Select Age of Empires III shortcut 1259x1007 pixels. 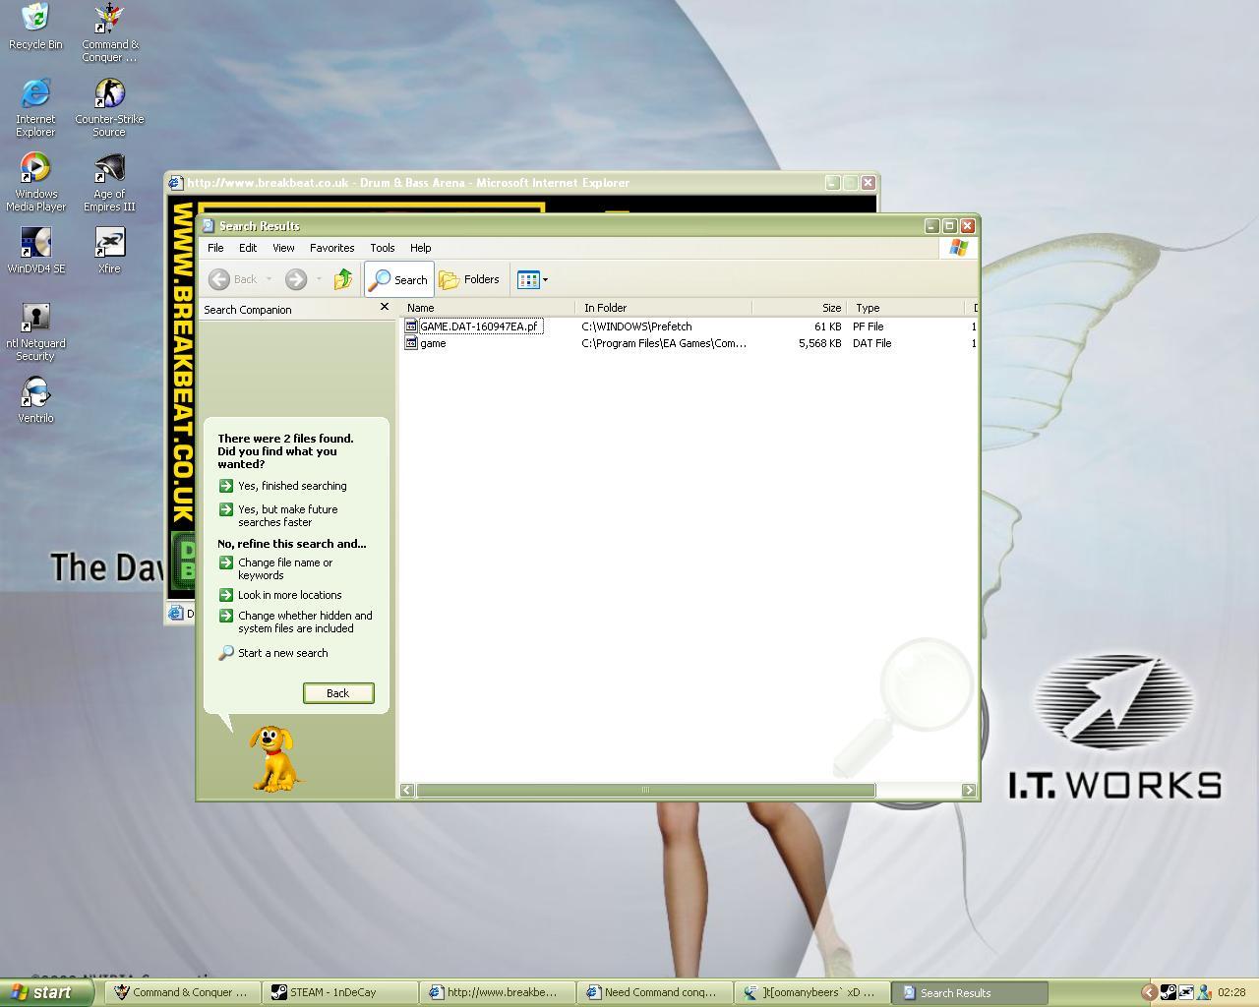point(109,182)
